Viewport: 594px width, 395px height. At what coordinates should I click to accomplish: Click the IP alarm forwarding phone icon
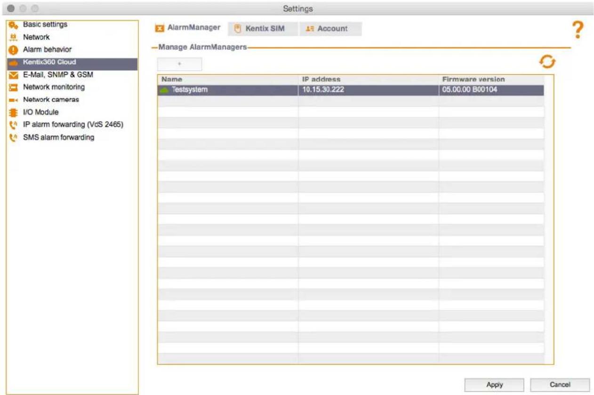(13, 125)
